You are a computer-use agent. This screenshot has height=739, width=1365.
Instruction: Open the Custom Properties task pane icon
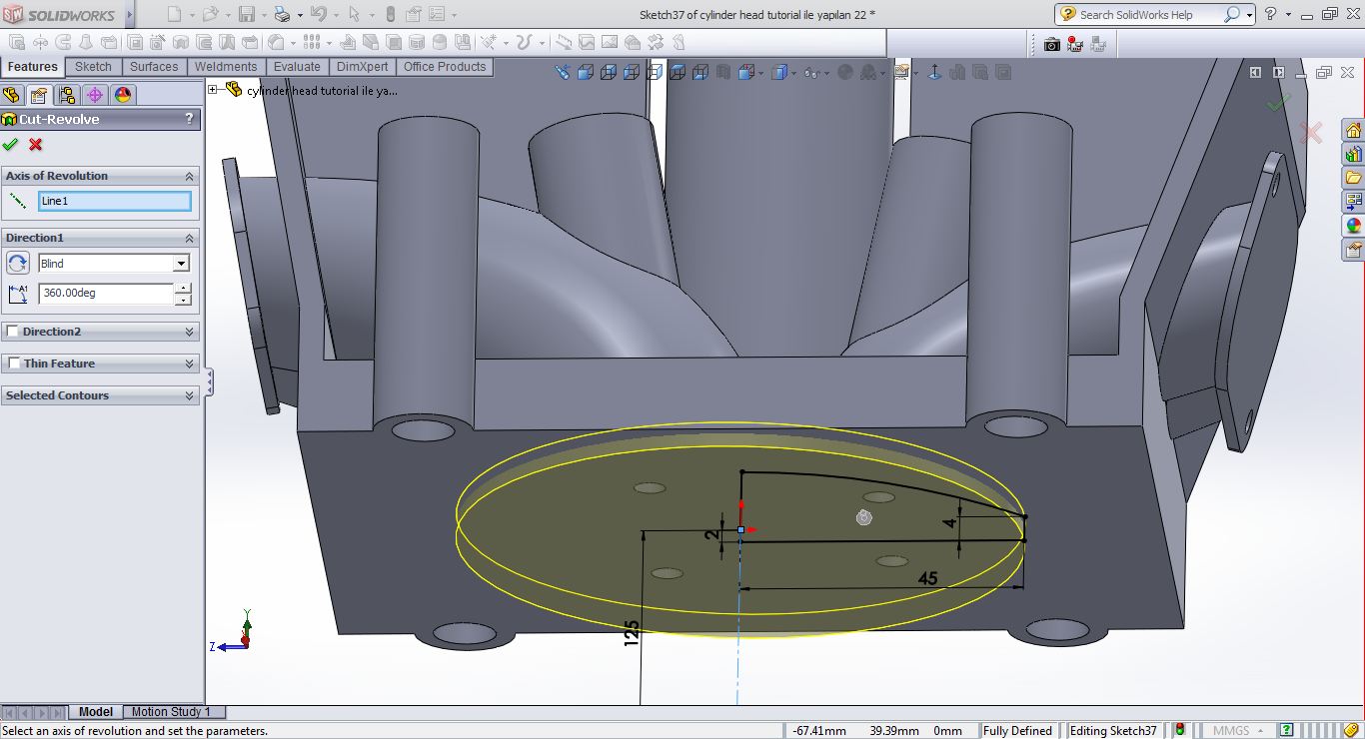tap(1353, 250)
